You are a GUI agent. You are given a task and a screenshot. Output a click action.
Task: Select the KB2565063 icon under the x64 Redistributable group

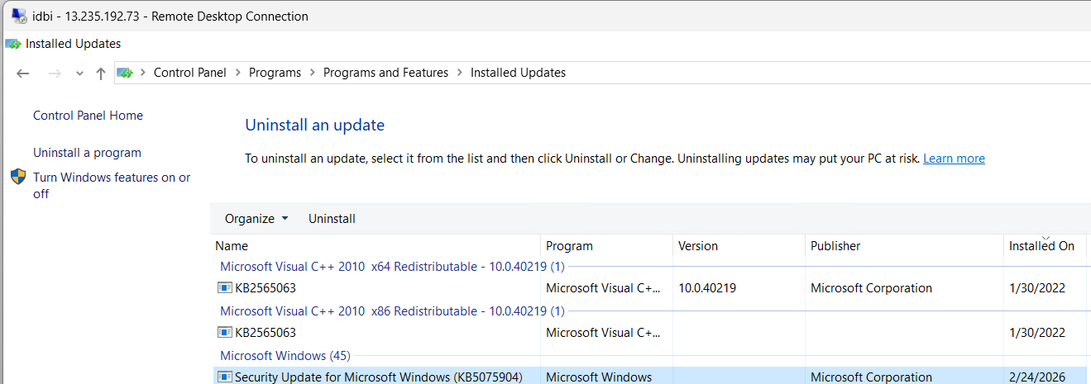coord(224,288)
